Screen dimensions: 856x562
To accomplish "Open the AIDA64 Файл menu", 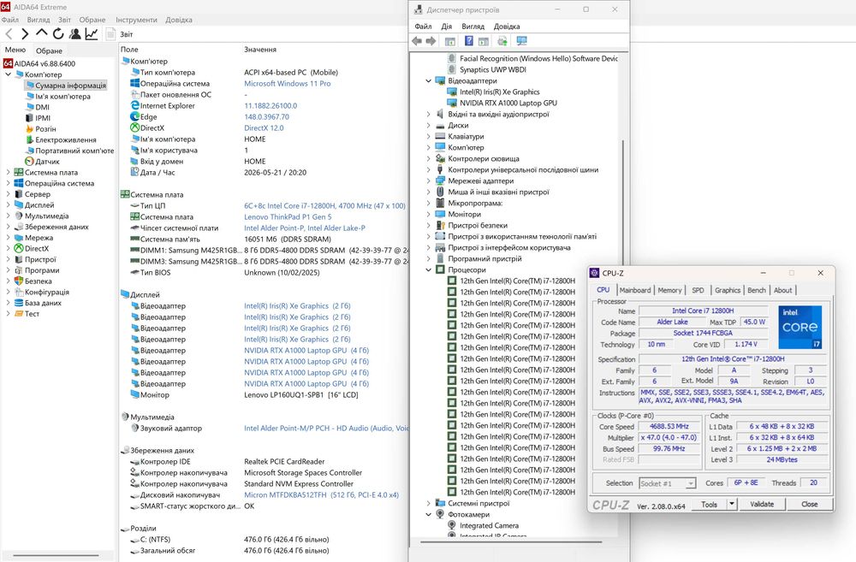I will pos(9,20).
